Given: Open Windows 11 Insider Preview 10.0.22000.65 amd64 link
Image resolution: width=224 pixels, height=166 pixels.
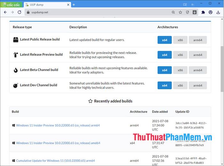Looking at the screenshot, I should (x=58, y=143).
